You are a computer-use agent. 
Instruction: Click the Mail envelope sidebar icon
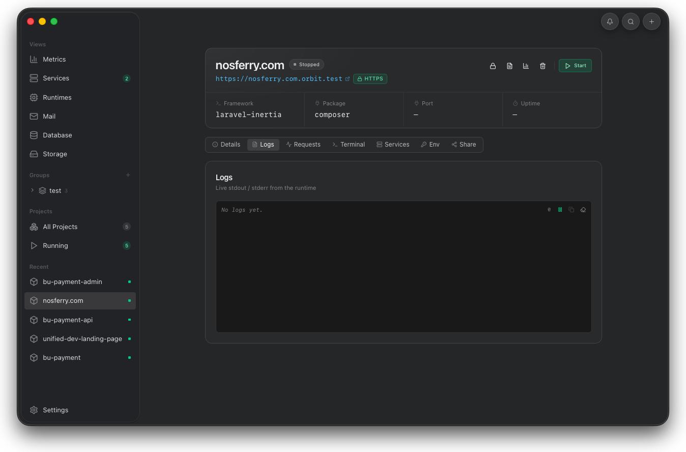point(34,116)
